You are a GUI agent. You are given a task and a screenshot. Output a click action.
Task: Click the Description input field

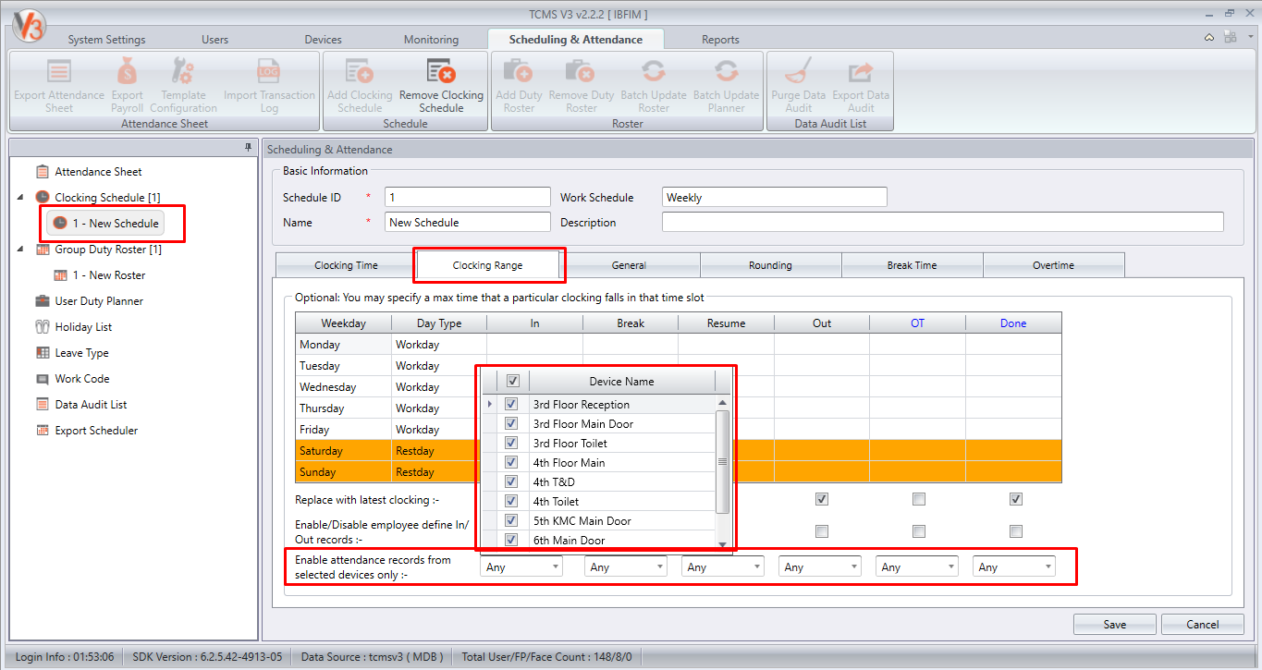943,222
